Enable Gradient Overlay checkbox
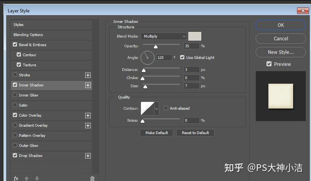The image size is (311, 181). [15, 125]
